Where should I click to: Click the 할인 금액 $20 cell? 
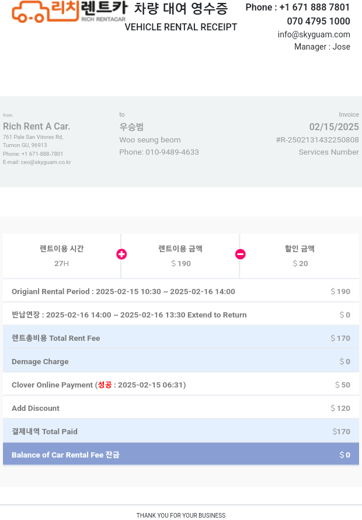tap(300, 256)
